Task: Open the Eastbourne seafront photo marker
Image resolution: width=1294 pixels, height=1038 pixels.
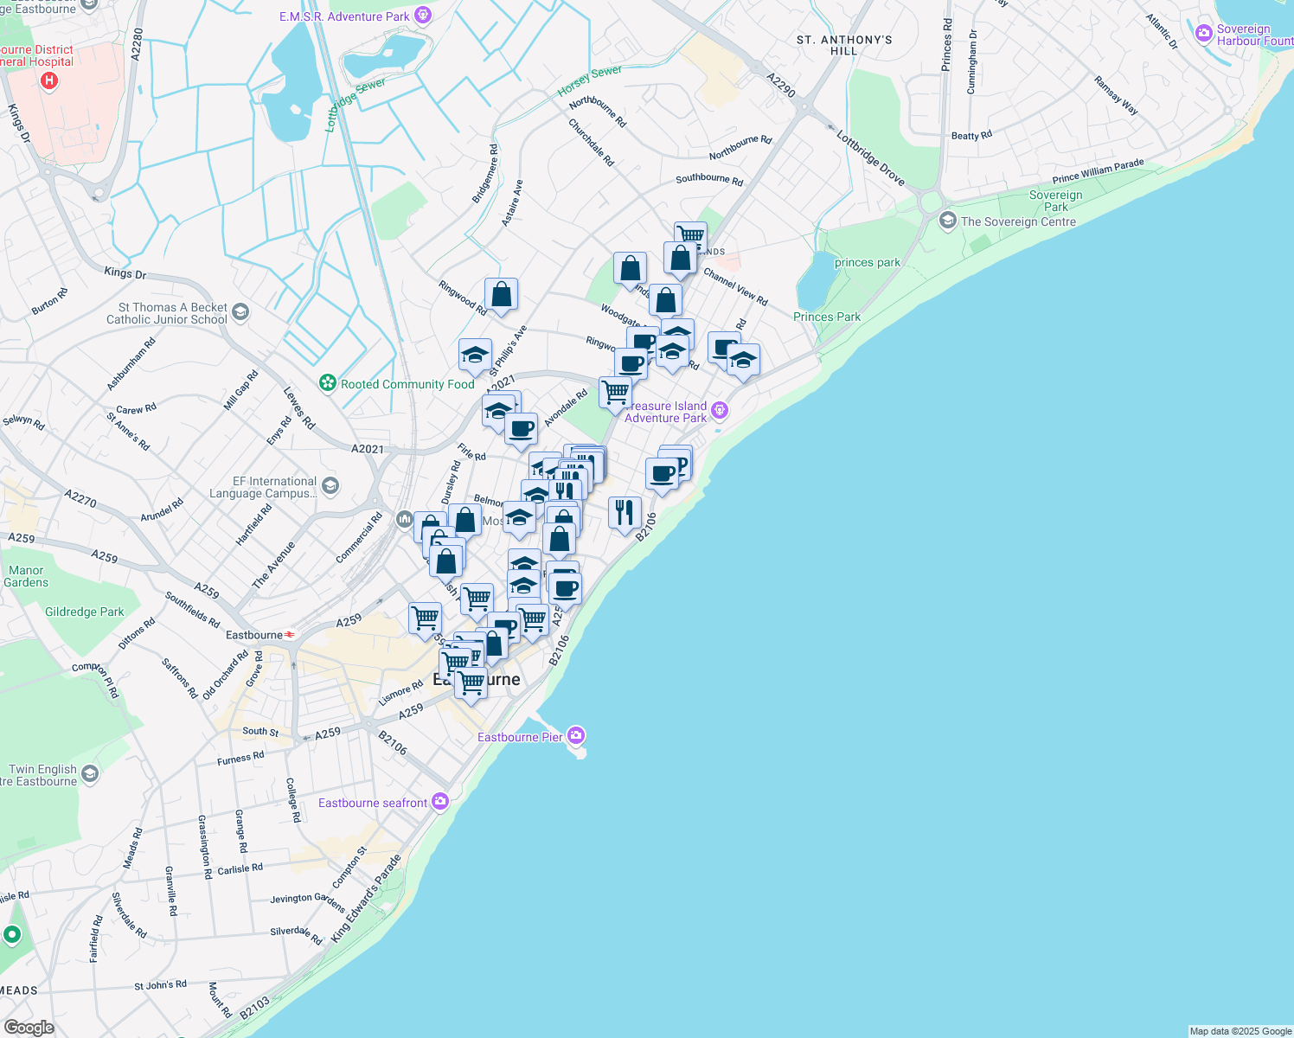Action: tap(441, 802)
